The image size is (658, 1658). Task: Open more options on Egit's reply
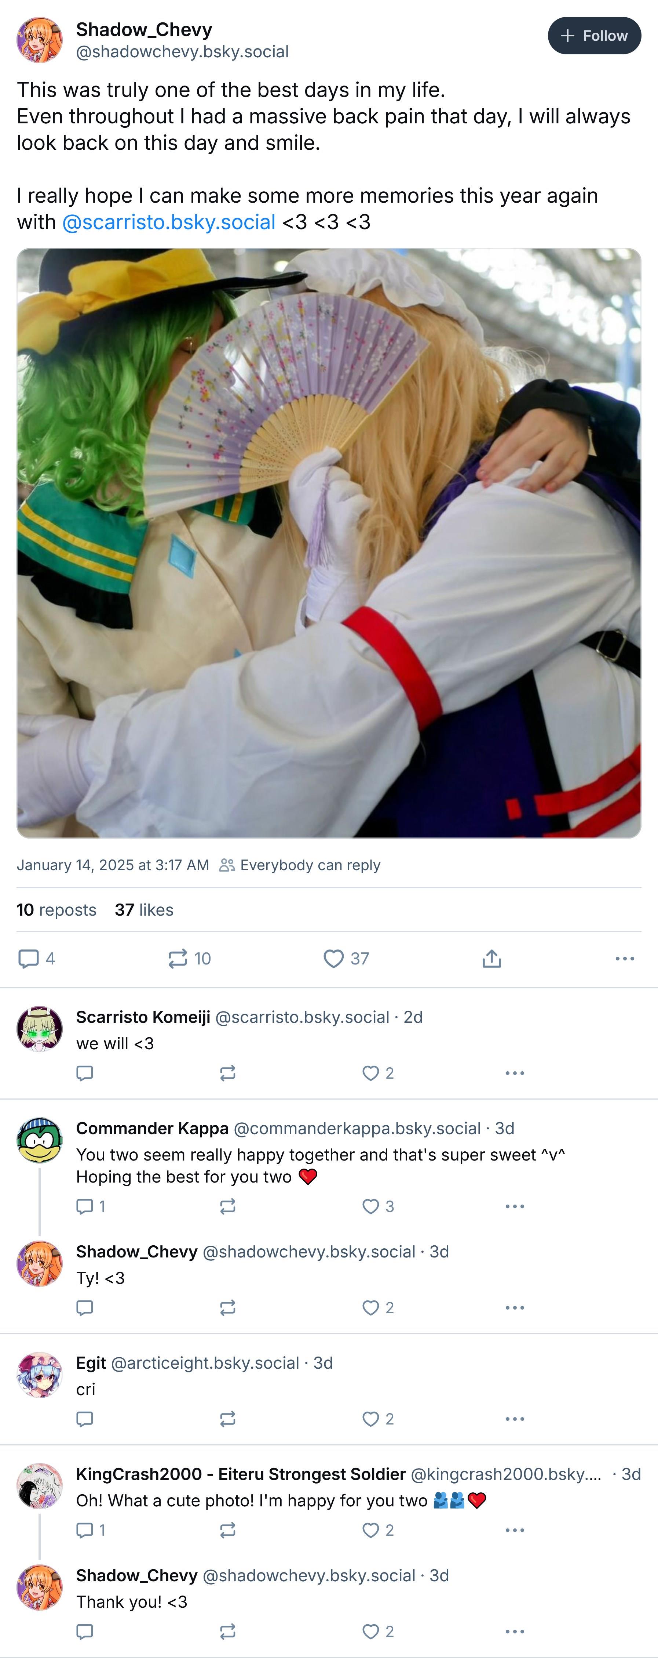pos(515,1419)
